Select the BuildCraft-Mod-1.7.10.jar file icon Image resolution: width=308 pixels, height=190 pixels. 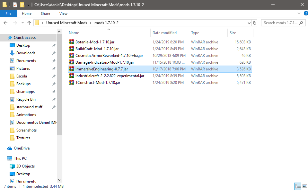tap(72, 49)
